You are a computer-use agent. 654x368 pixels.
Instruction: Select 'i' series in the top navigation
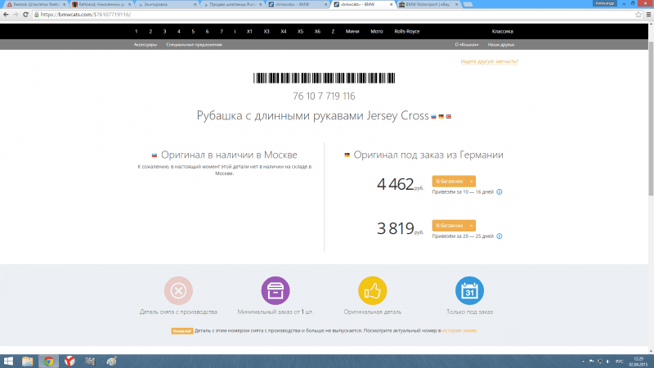click(x=235, y=31)
